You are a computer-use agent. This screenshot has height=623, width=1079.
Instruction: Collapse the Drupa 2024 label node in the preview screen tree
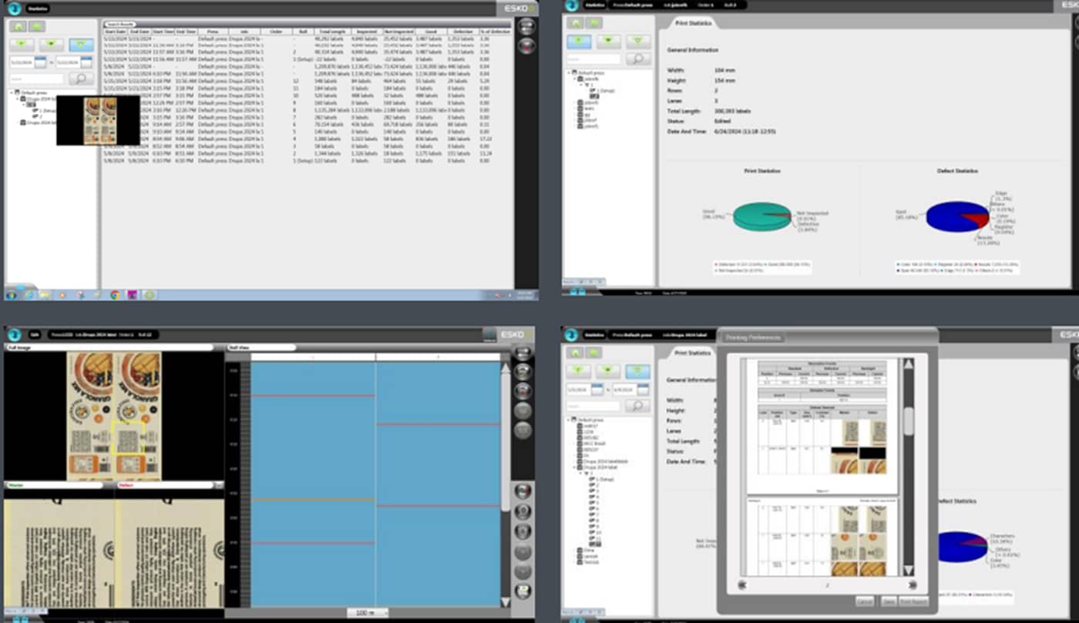tap(575, 467)
